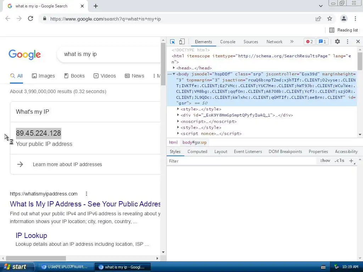Open the Accessibility tab
The width and height of the screenshot is (363, 272).
click(346, 152)
